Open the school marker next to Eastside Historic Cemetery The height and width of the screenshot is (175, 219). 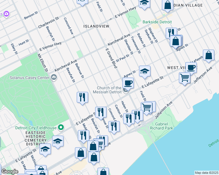58,141
